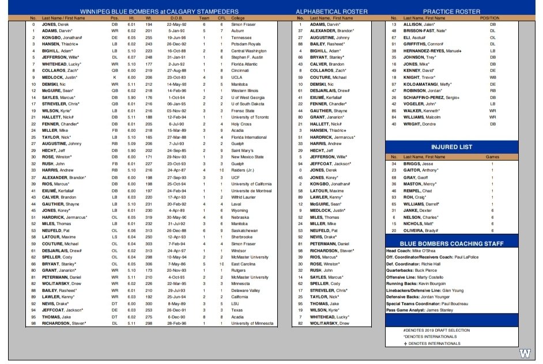
Task: Click 'Raiders (Jr.)' college entry
Action: point(243,170)
